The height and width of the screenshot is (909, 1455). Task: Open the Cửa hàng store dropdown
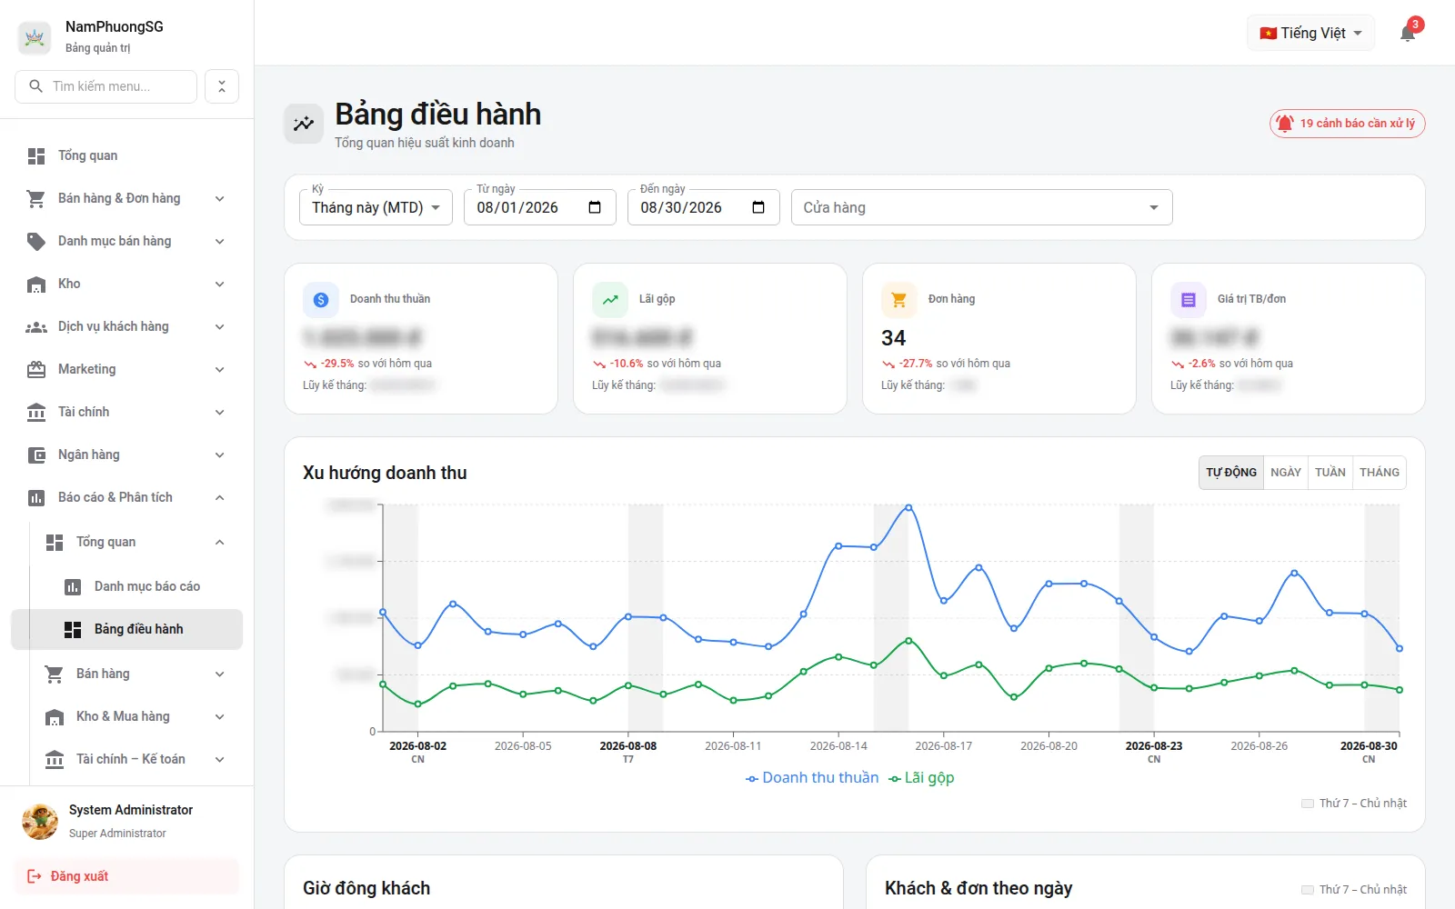click(981, 207)
